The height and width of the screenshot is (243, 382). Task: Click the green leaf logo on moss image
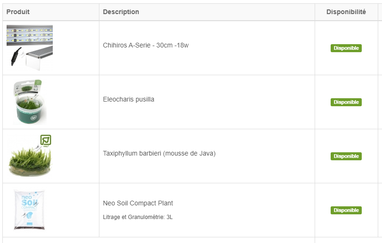click(x=46, y=140)
